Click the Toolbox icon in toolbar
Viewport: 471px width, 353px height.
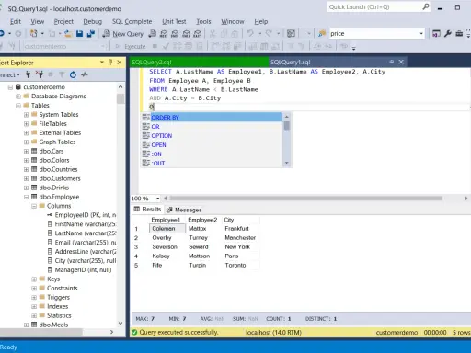pyautogui.click(x=459, y=33)
